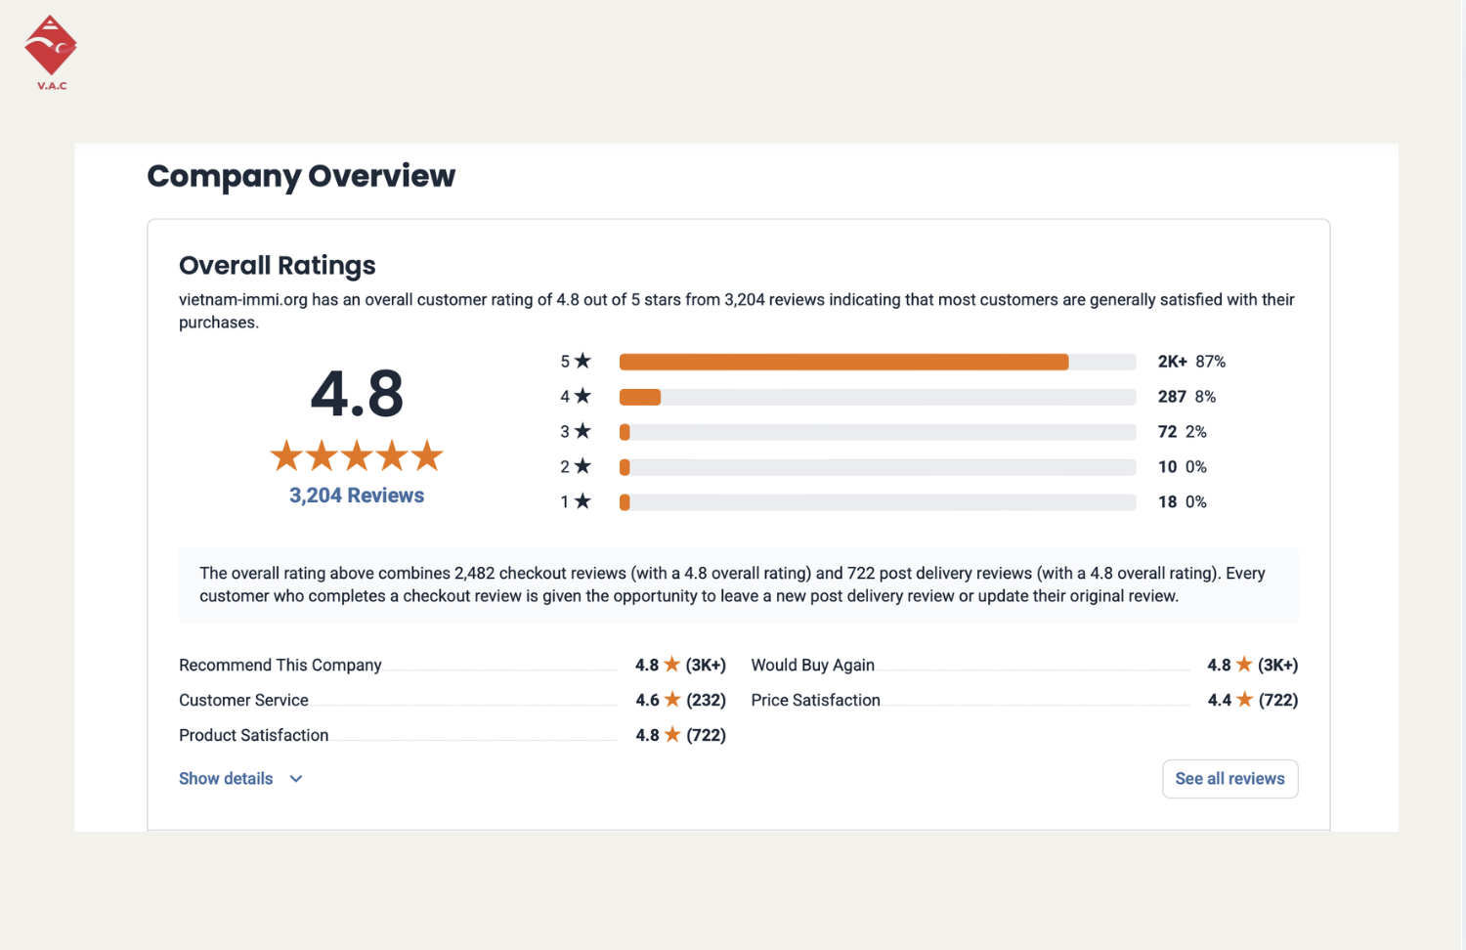This screenshot has height=950, width=1466.
Task: Click the orange star beside Customer Service rating
Action: pyautogui.click(x=672, y=700)
